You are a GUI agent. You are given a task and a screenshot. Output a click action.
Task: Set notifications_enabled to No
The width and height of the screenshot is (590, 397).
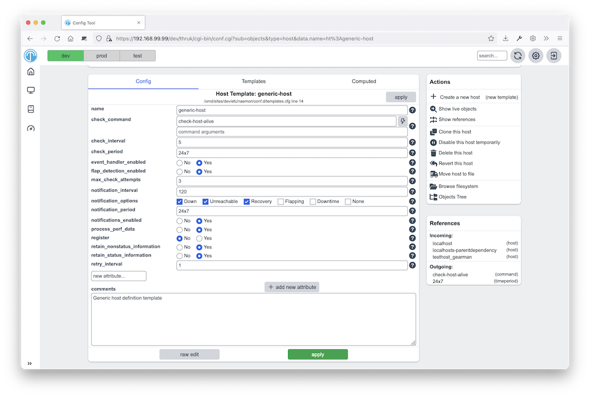point(180,221)
